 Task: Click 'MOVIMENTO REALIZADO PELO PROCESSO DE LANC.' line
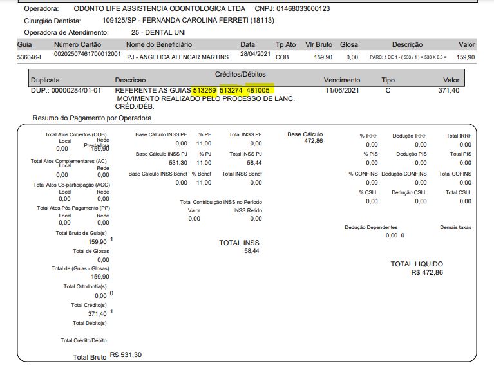(205, 98)
